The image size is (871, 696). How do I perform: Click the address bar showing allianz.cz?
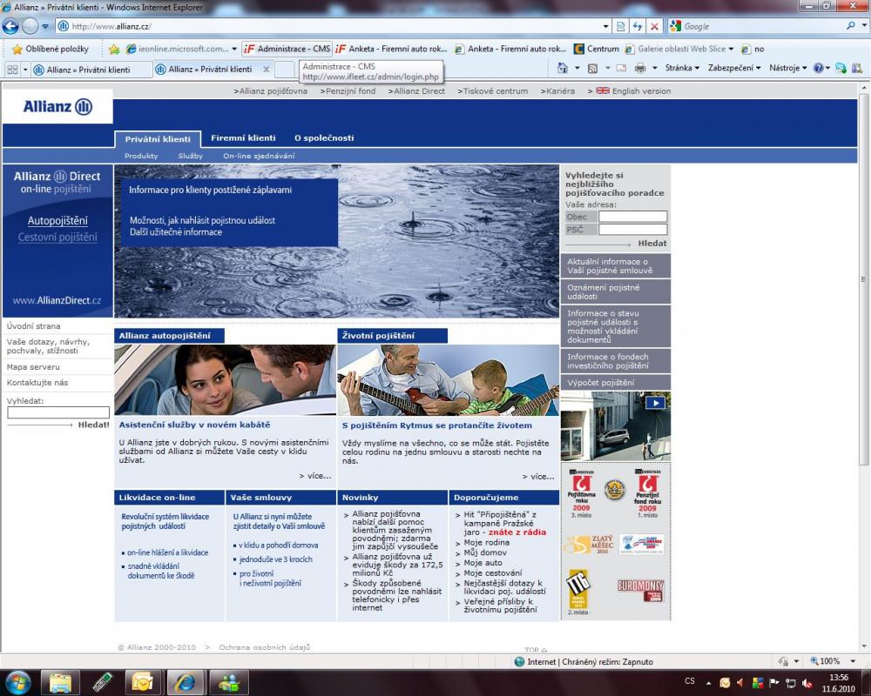pyautogui.click(x=329, y=26)
